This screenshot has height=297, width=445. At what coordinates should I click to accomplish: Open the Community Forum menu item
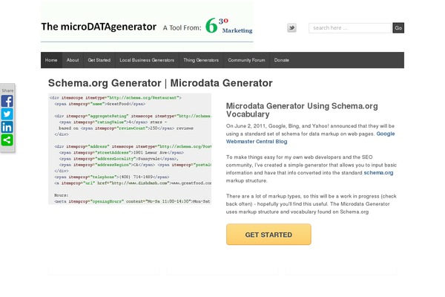pos(247,59)
